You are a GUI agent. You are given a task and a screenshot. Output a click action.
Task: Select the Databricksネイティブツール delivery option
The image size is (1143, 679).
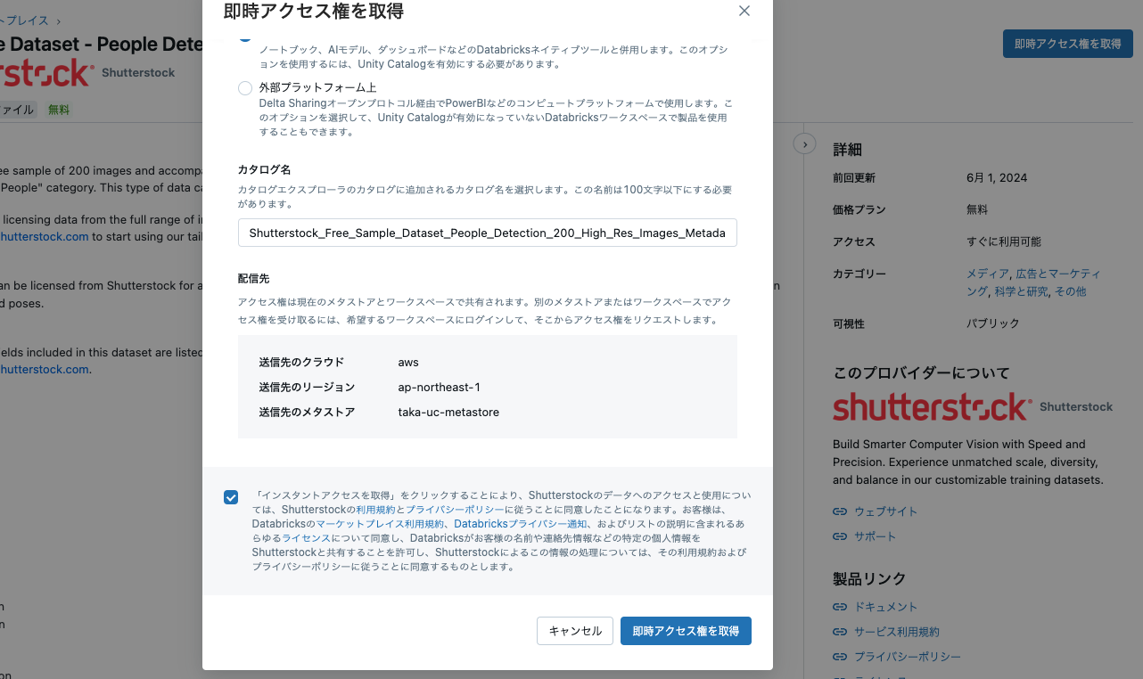(x=245, y=36)
